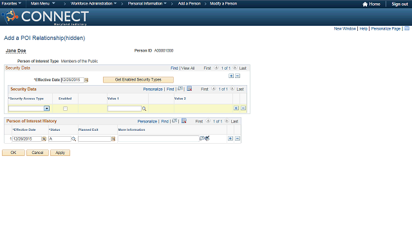Look up Value 1 with the magnifier icon
The width and height of the screenshot is (412, 232).
pyautogui.click(x=144, y=109)
